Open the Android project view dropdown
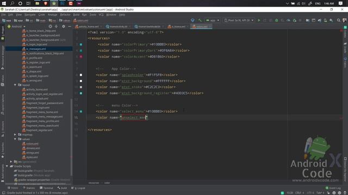The width and height of the screenshot is (348, 195). tap(16, 27)
